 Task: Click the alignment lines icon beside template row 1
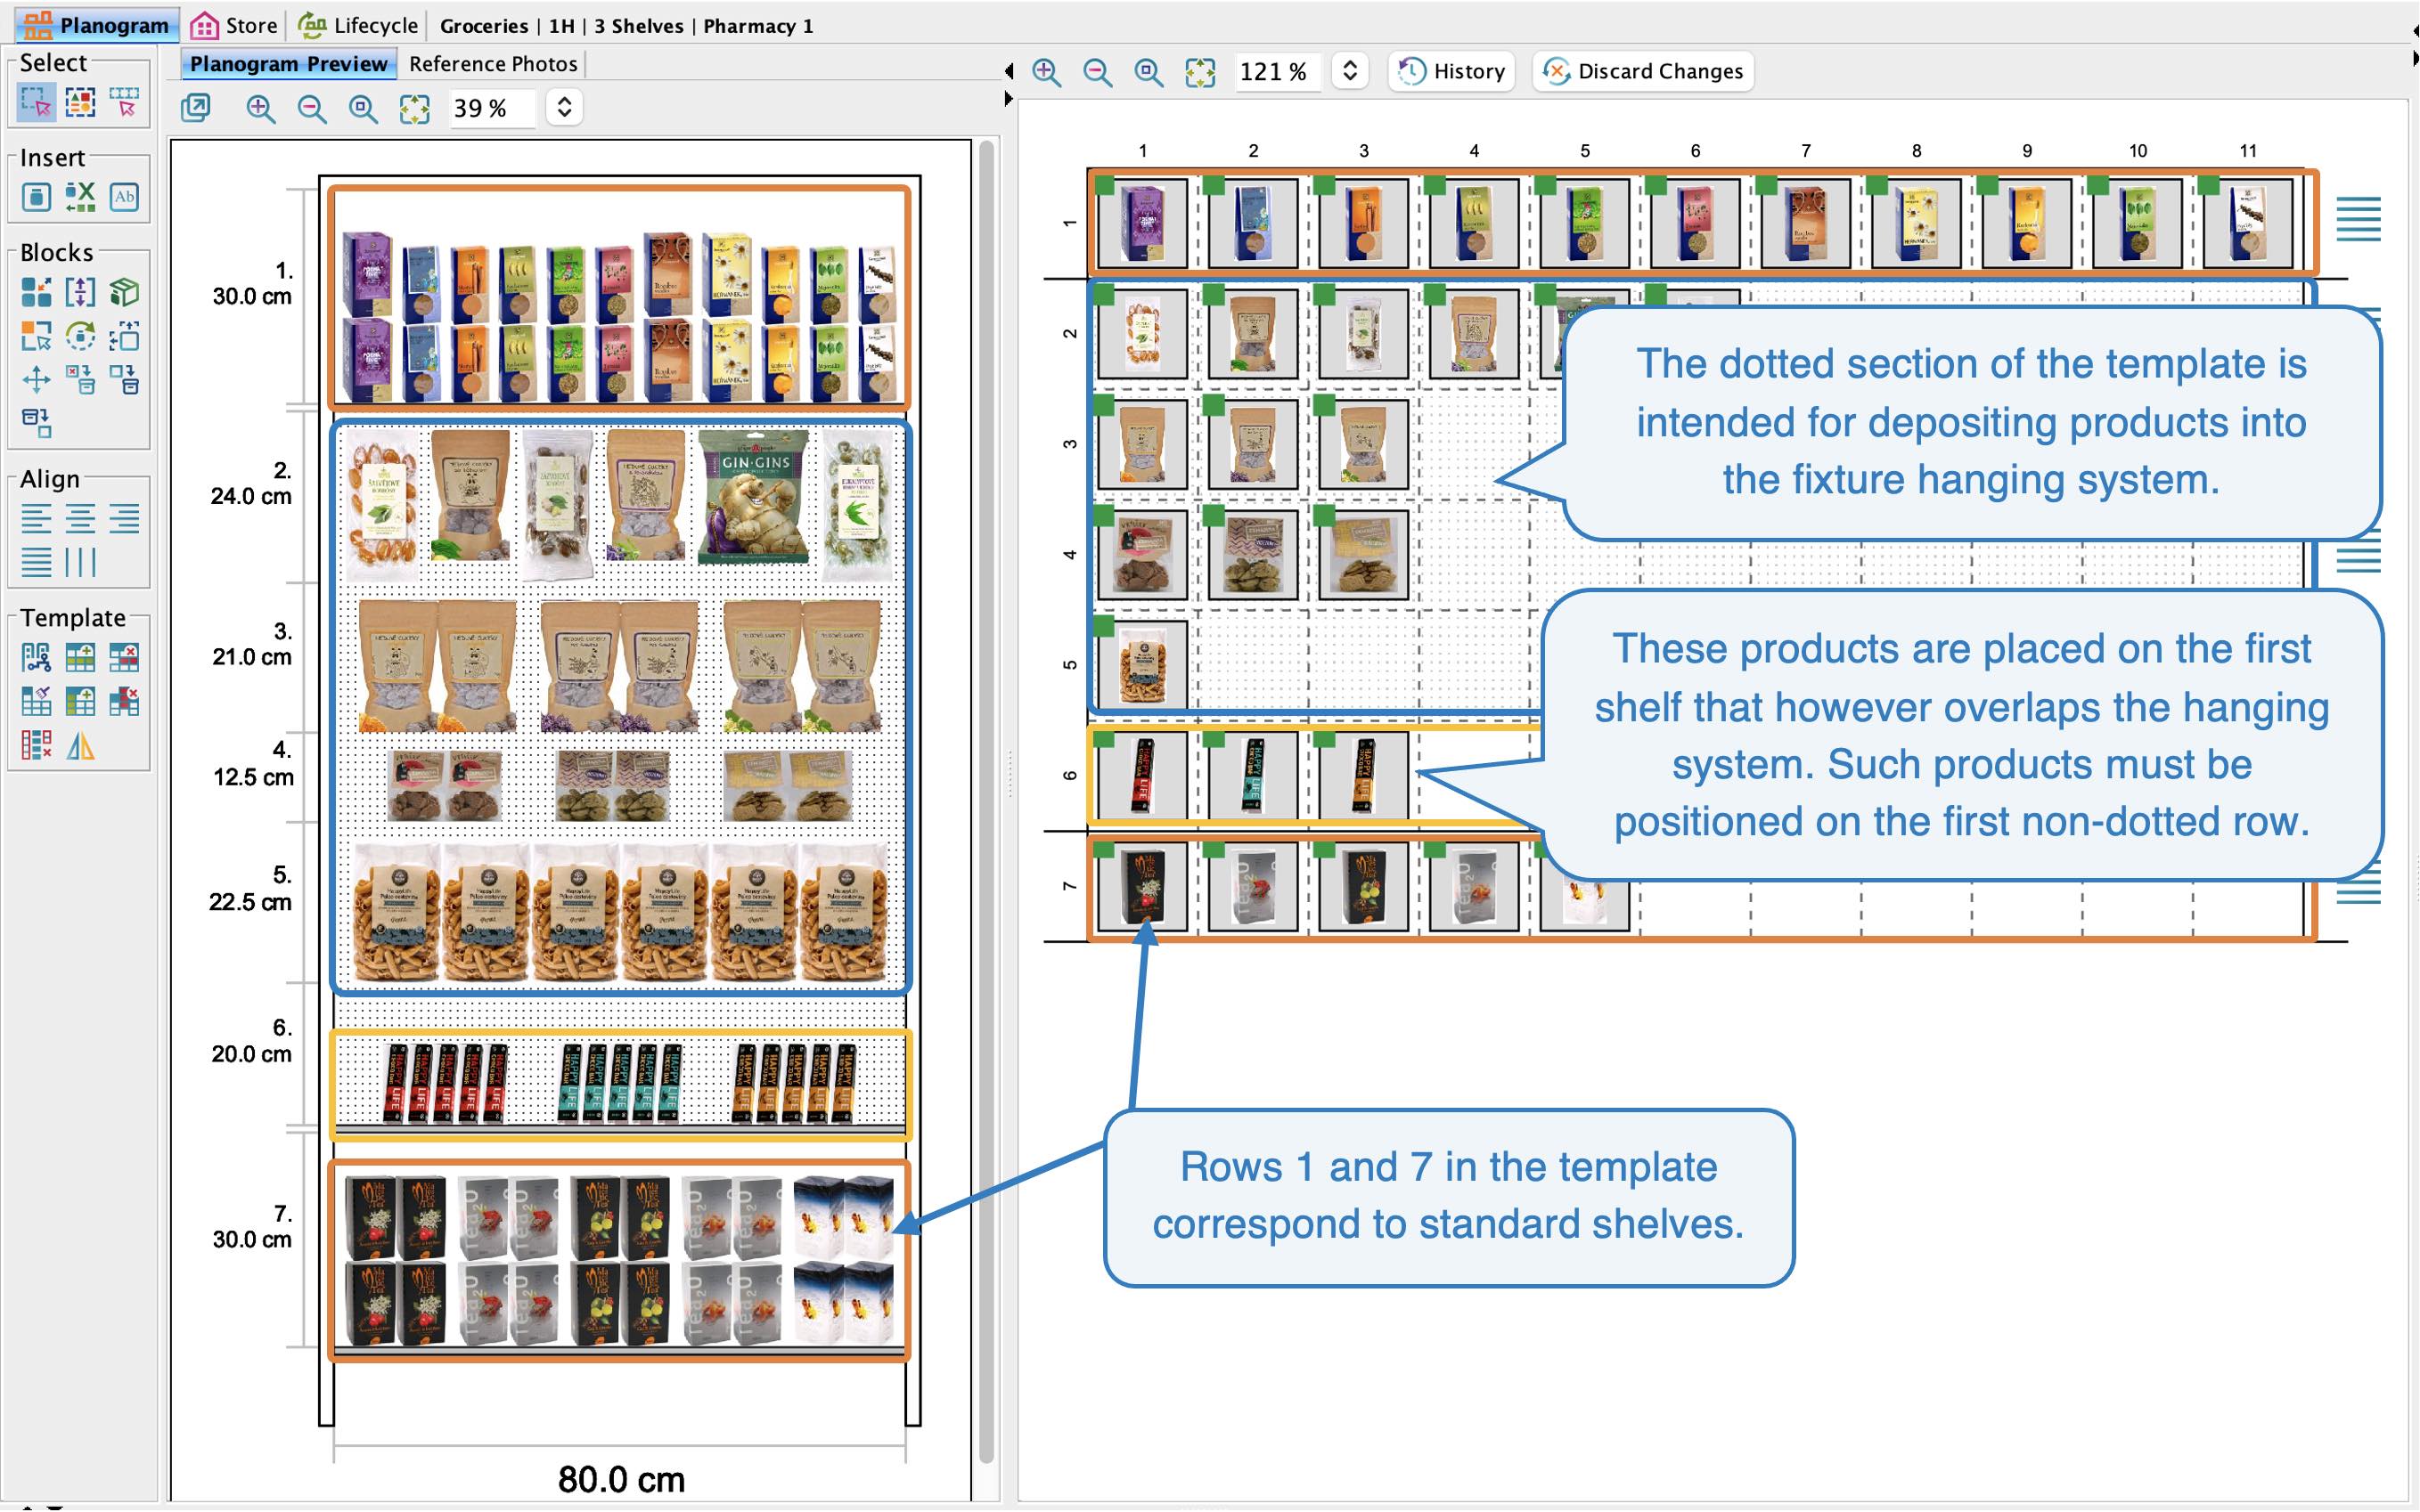click(x=2358, y=220)
